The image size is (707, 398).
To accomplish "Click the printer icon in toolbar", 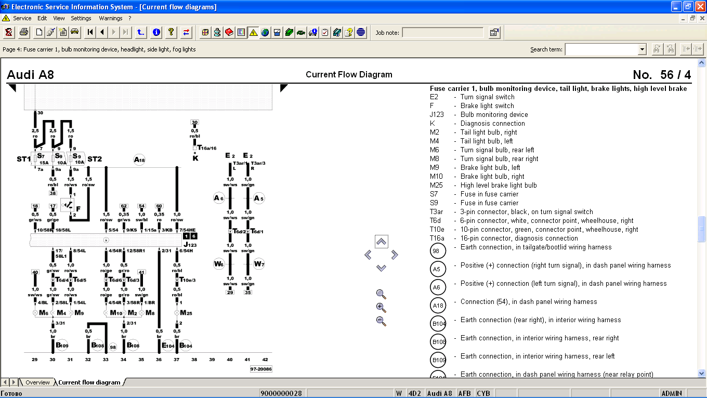I will click(x=24, y=32).
